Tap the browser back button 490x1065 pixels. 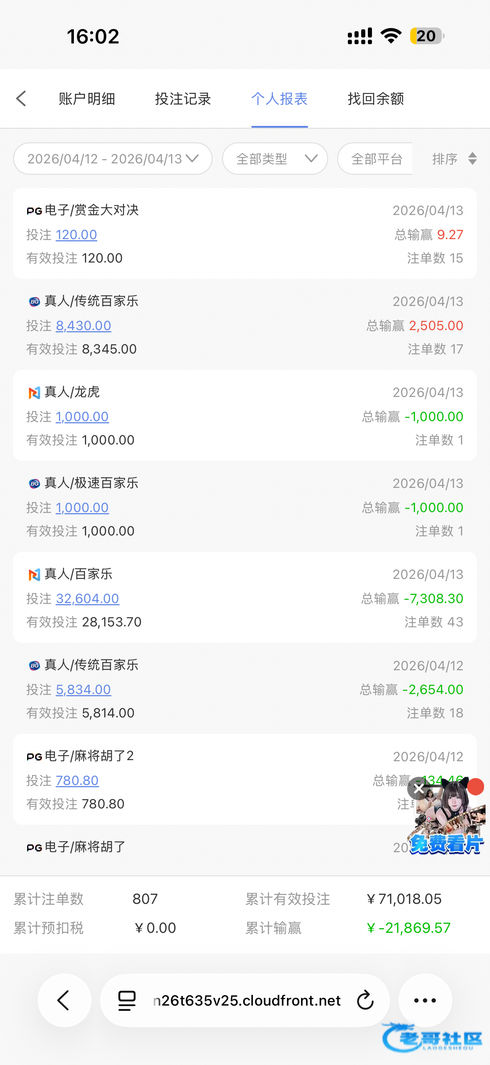pos(64,1000)
